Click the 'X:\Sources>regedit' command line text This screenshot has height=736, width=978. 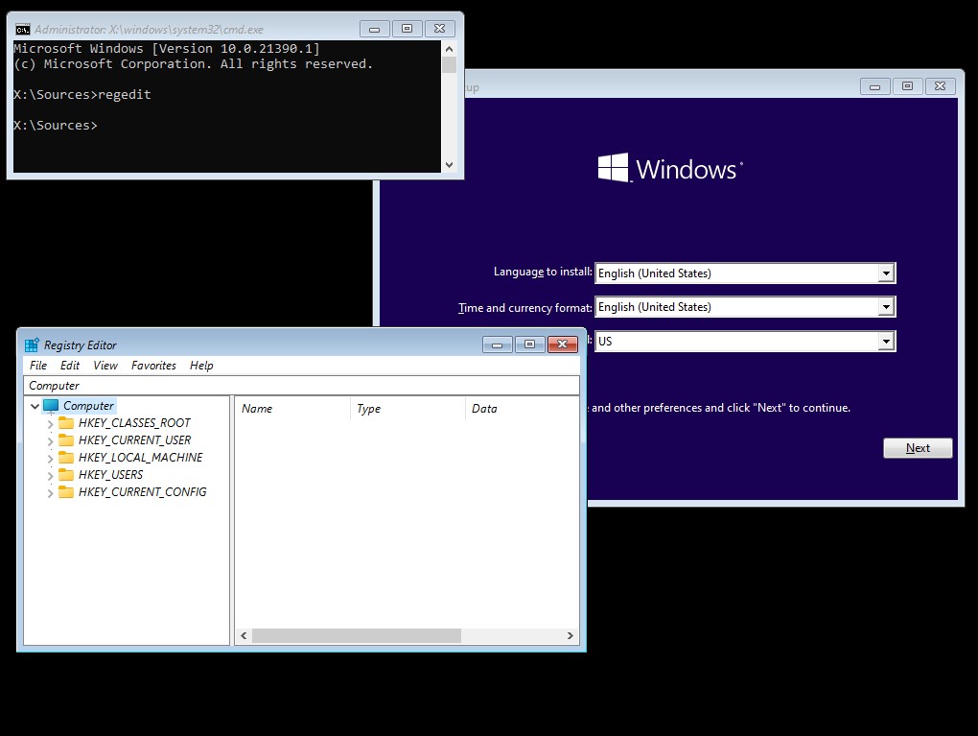click(x=82, y=94)
